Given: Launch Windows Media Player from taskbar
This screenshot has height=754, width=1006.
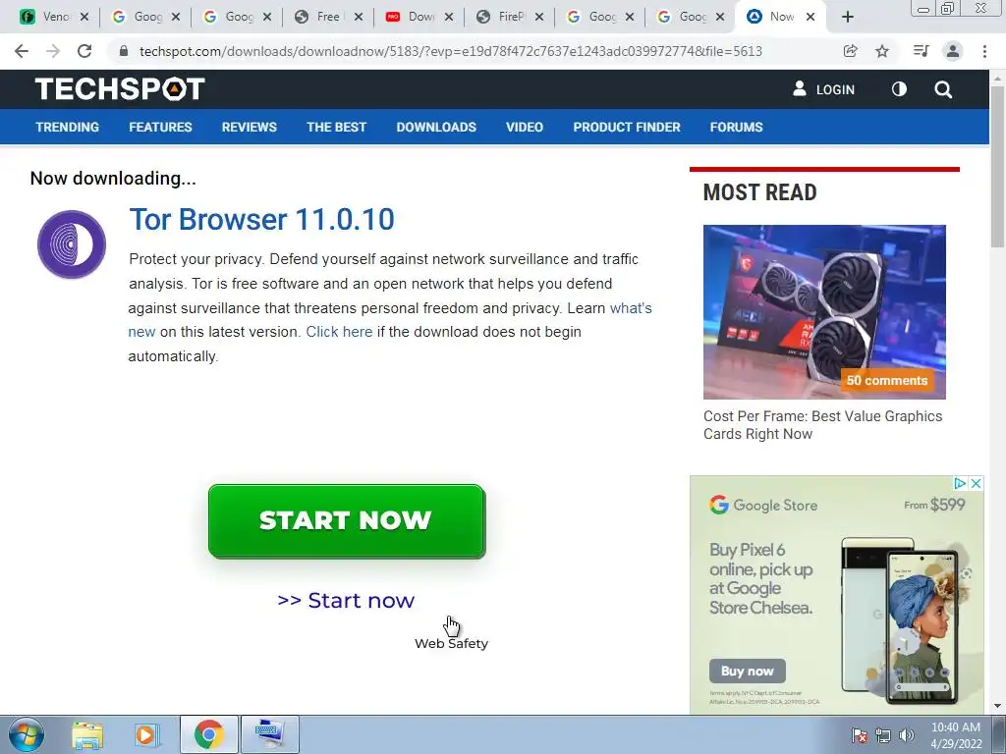Looking at the screenshot, I should tap(145, 734).
